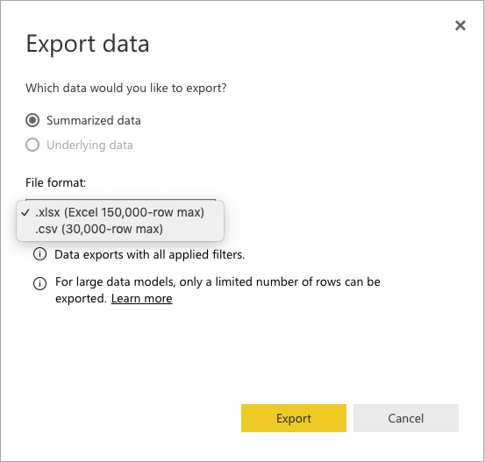Viewport: 485px width, 462px height.
Task: Click 'Data exports with all applied filters' text
Action: 150,254
